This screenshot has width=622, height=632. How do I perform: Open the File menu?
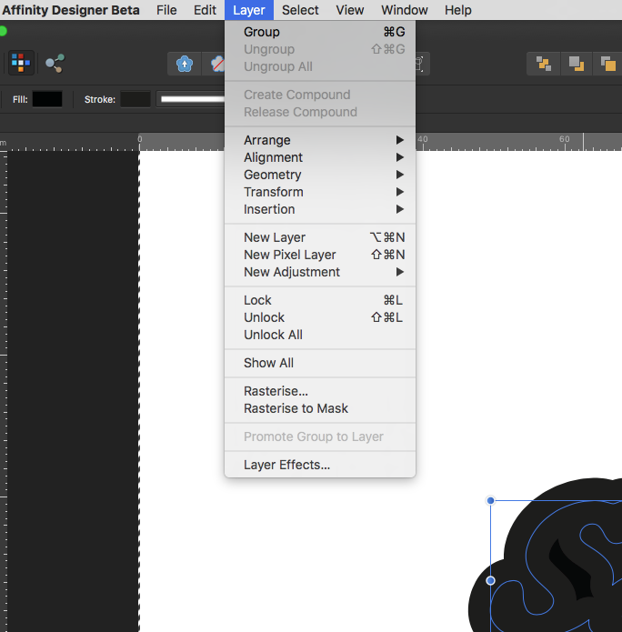[x=166, y=10]
